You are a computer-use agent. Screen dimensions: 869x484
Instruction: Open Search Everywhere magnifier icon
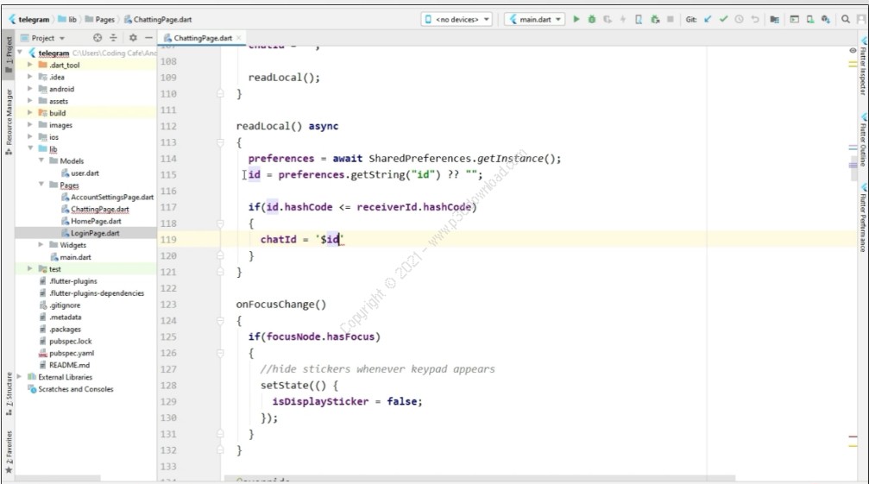coord(845,19)
